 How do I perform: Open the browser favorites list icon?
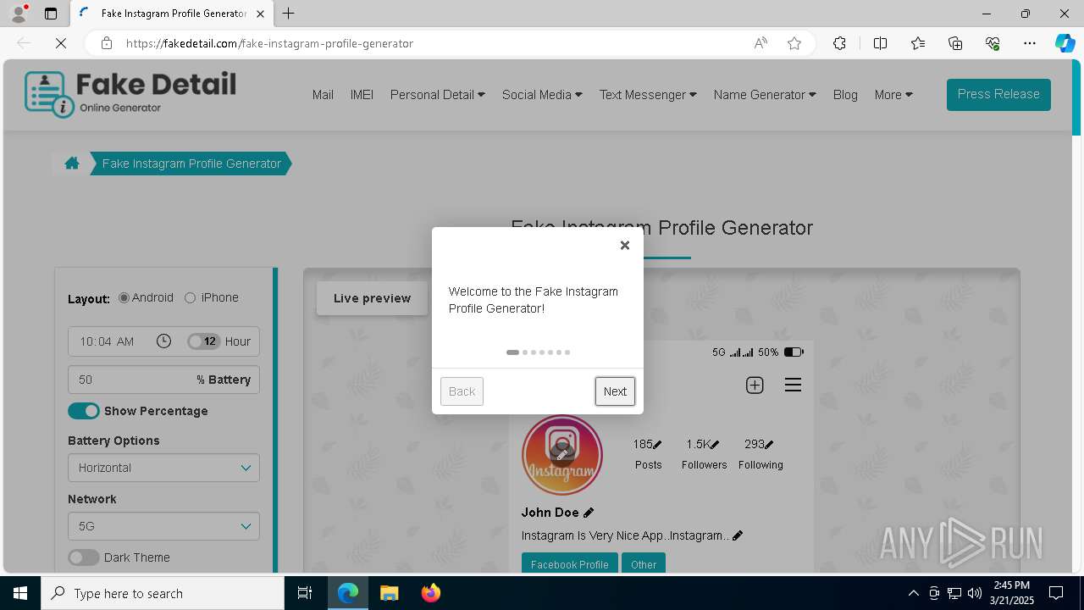click(918, 43)
